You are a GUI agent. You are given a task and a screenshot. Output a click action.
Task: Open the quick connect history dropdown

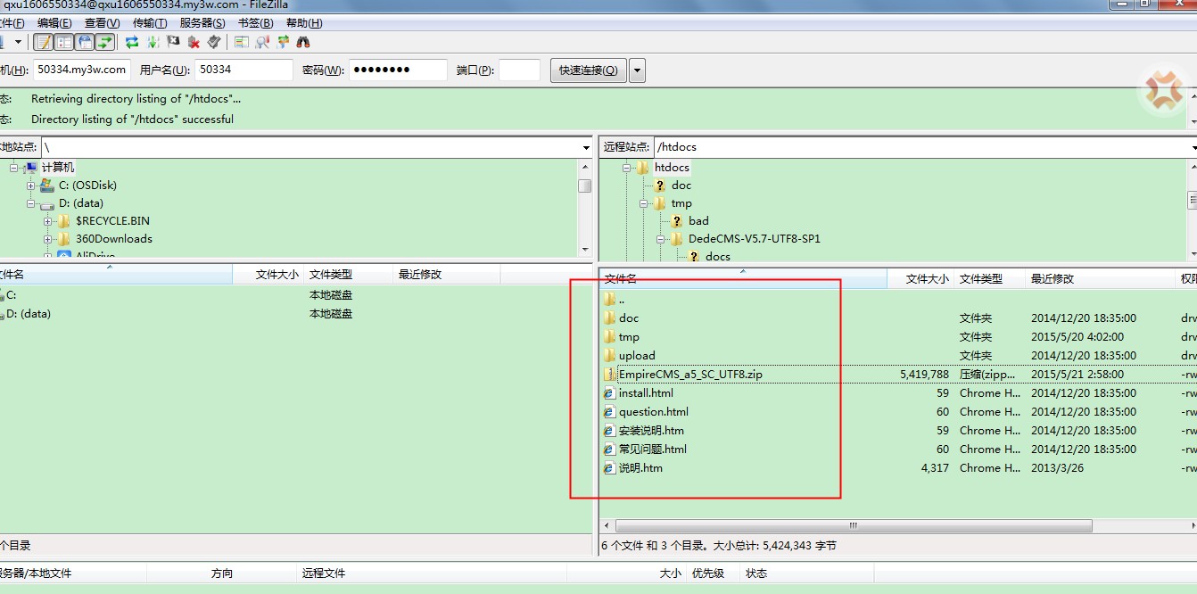pos(637,70)
